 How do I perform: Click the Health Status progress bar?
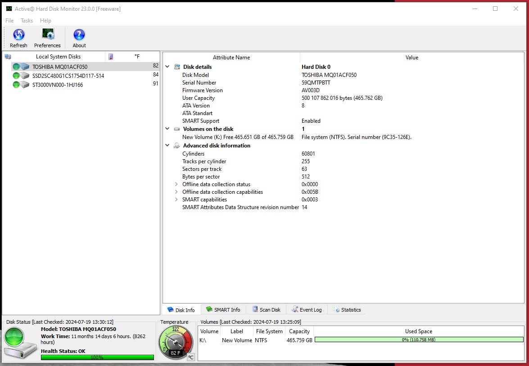[97, 357]
